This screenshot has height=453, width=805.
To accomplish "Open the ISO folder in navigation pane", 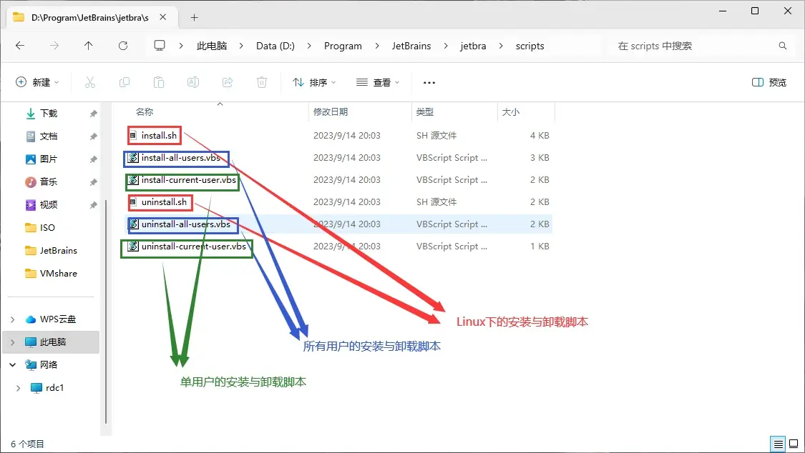I will pyautogui.click(x=47, y=227).
